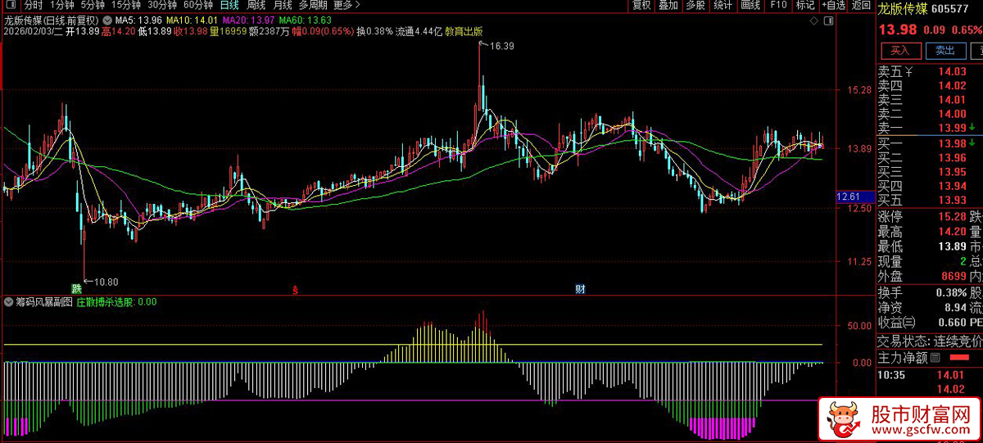Click the 买入 buy button
Image resolution: width=983 pixels, height=443 pixels.
899,51
